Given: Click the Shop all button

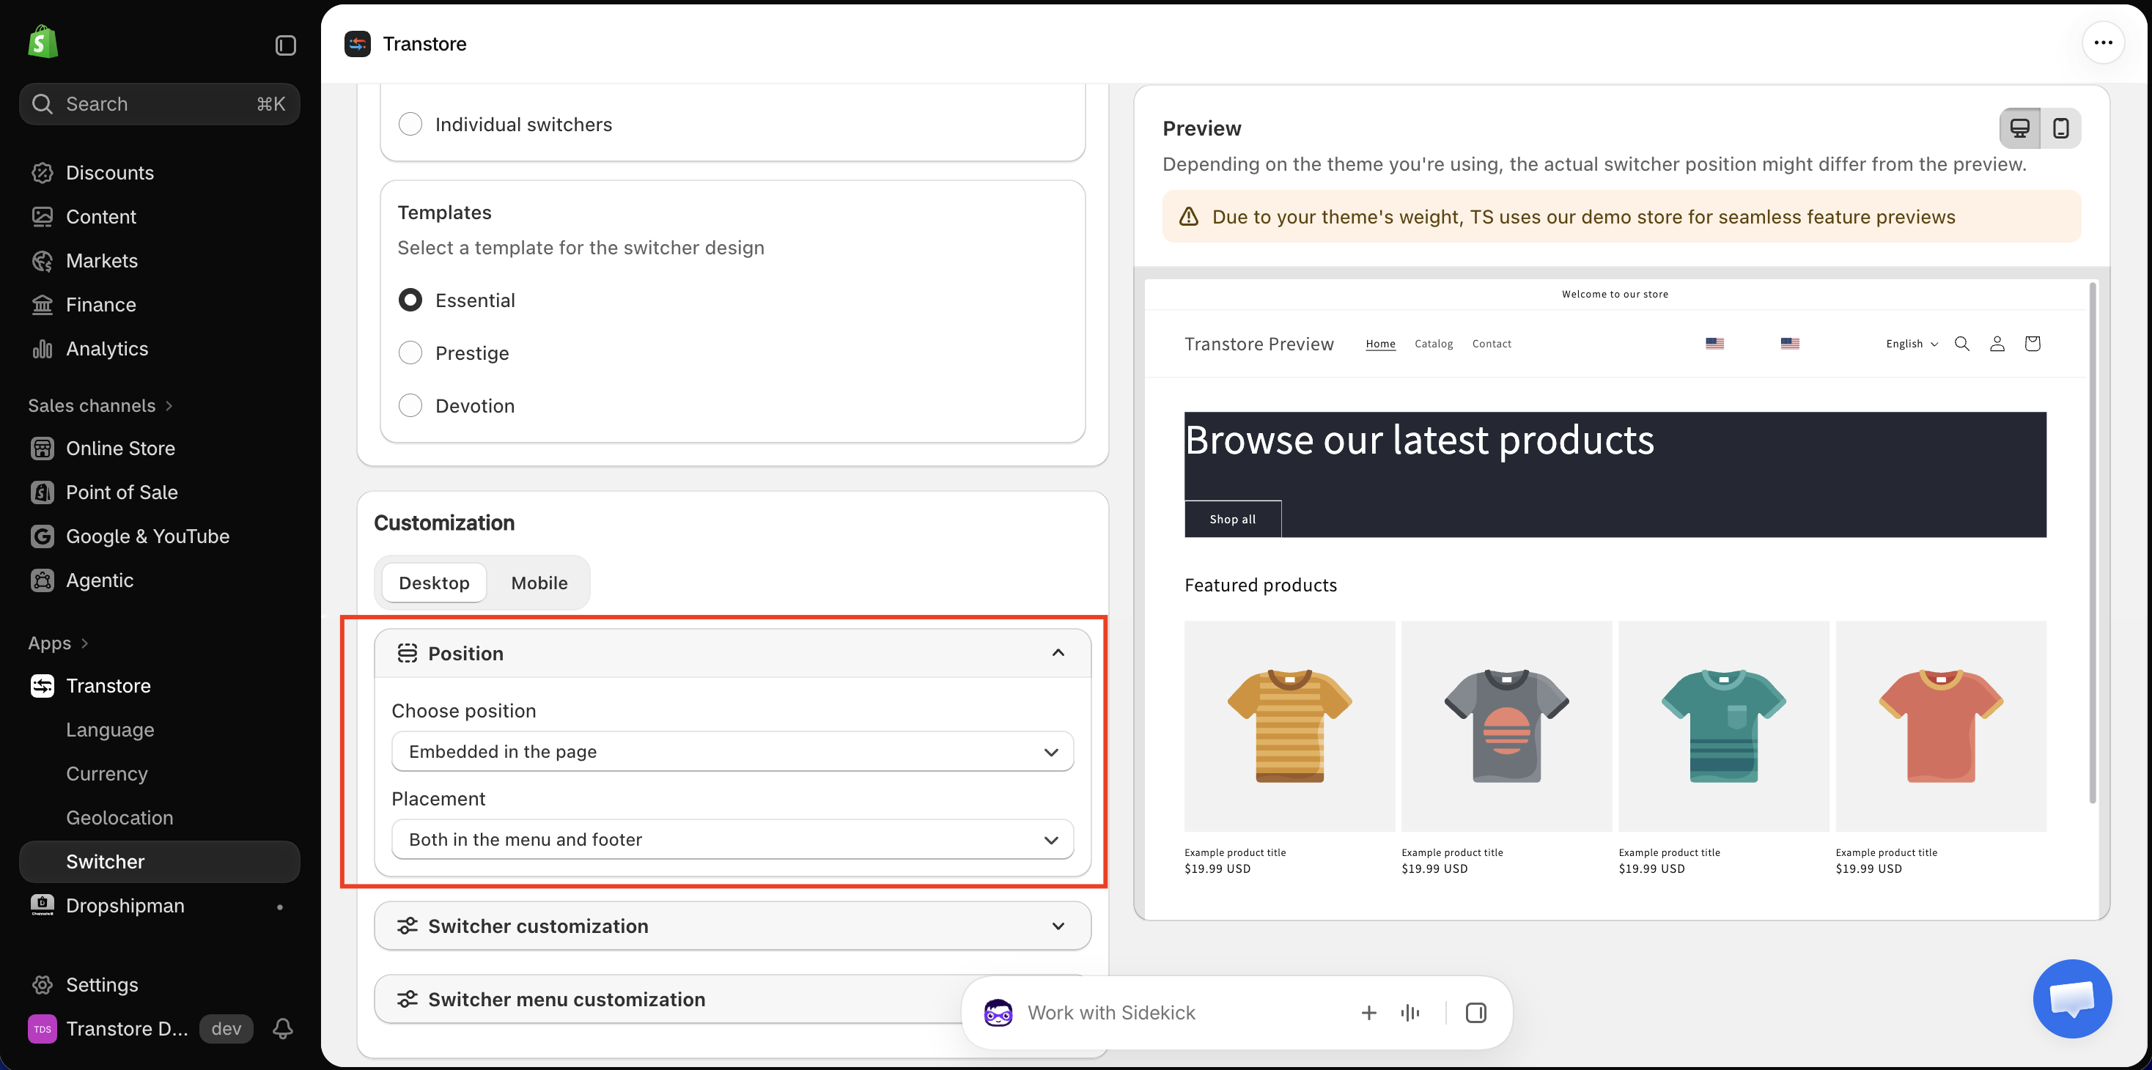Looking at the screenshot, I should click(x=1232, y=519).
